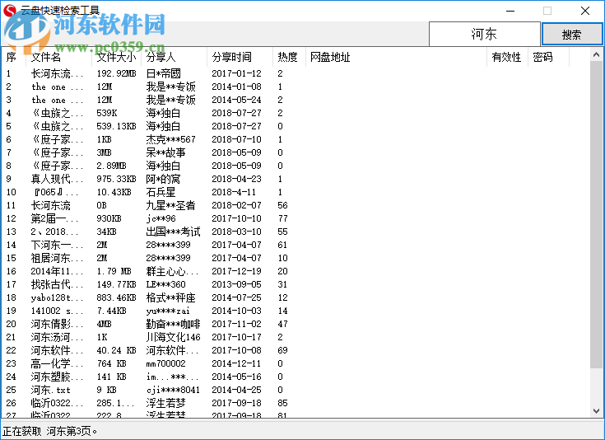The height and width of the screenshot is (440, 605).
Task: Select row 12 file 第2届一...
Action: [x=296, y=218]
